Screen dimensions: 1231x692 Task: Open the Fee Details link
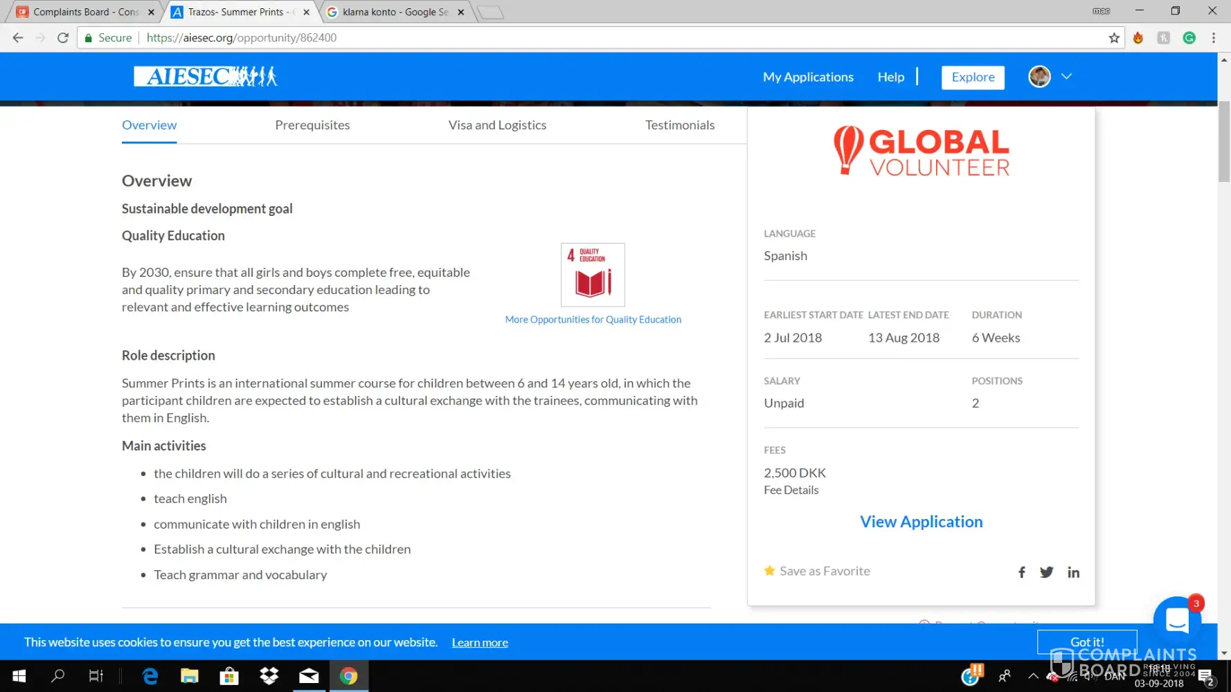coord(791,490)
